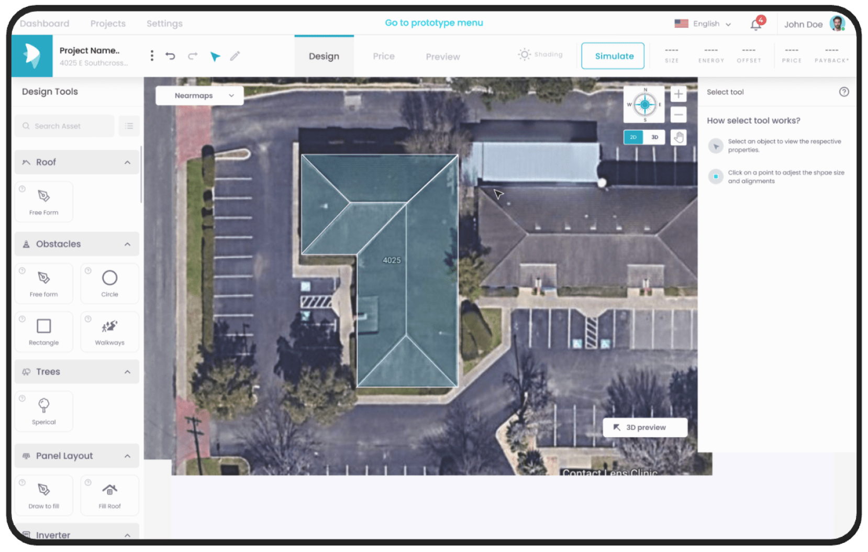Click the Simulate button
Image resolution: width=868 pixels, height=552 pixels.
(613, 56)
